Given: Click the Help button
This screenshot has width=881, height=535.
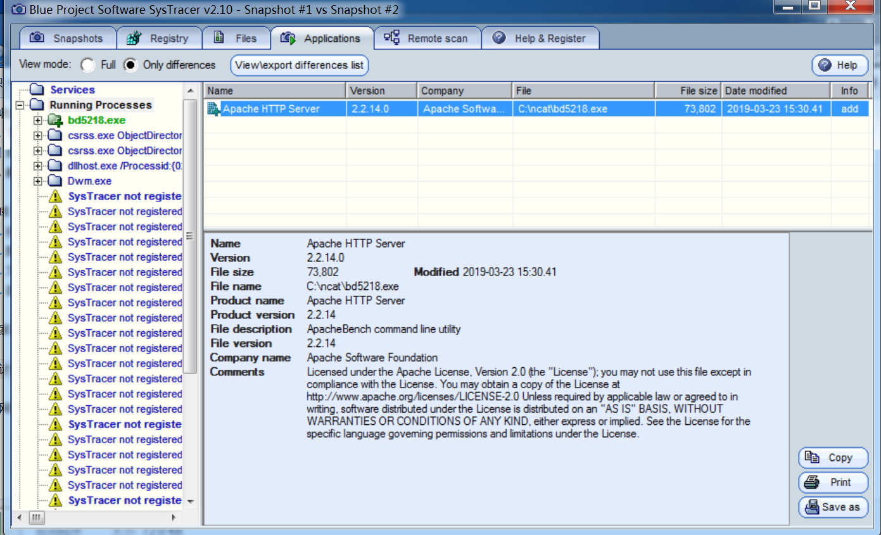Looking at the screenshot, I should pos(839,65).
